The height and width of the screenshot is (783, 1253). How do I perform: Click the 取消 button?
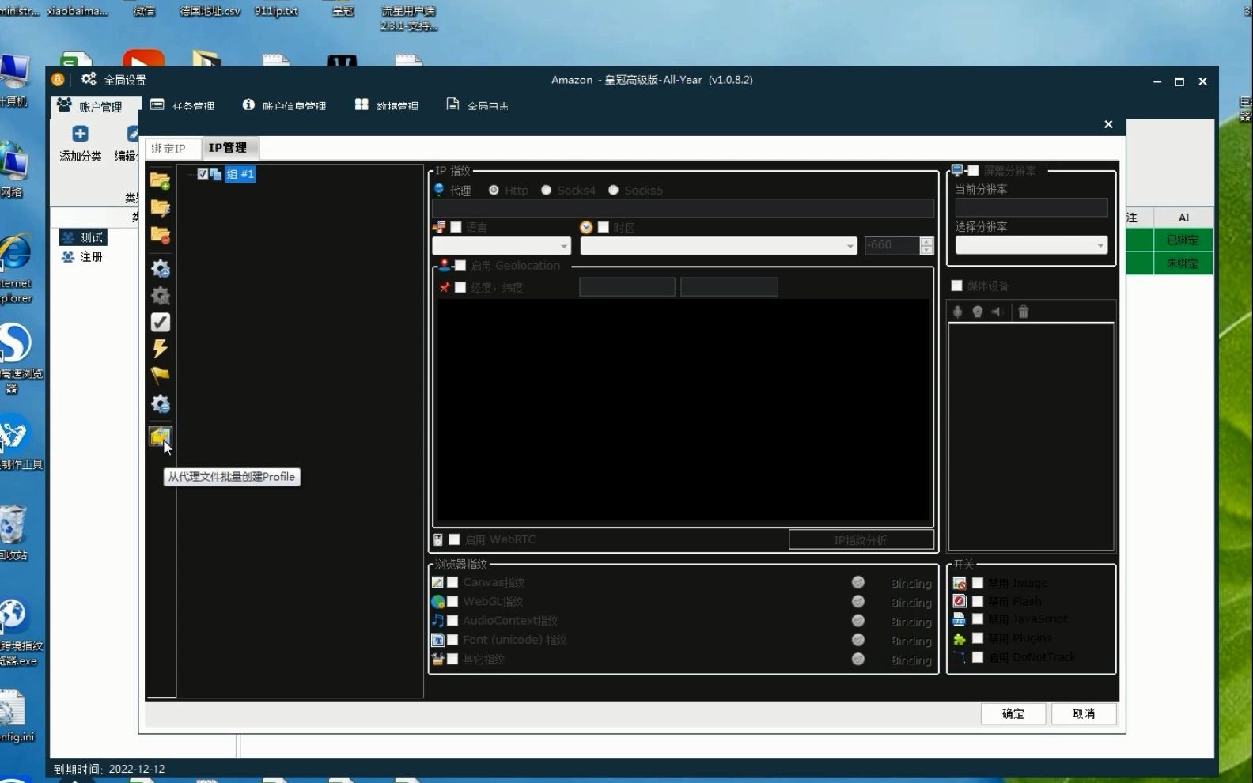click(x=1084, y=713)
